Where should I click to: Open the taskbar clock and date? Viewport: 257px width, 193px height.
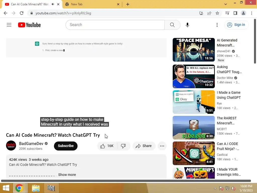[246, 188]
